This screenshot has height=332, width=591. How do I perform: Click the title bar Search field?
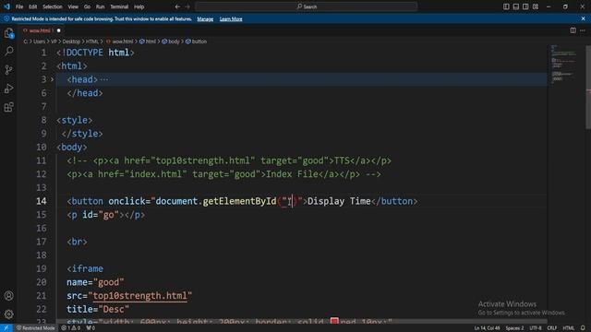307,6
